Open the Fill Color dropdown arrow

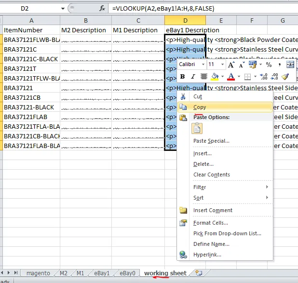pos(222,77)
